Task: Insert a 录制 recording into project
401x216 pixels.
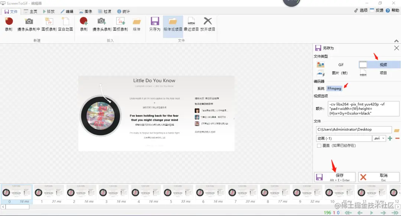Action: [x=84, y=24]
